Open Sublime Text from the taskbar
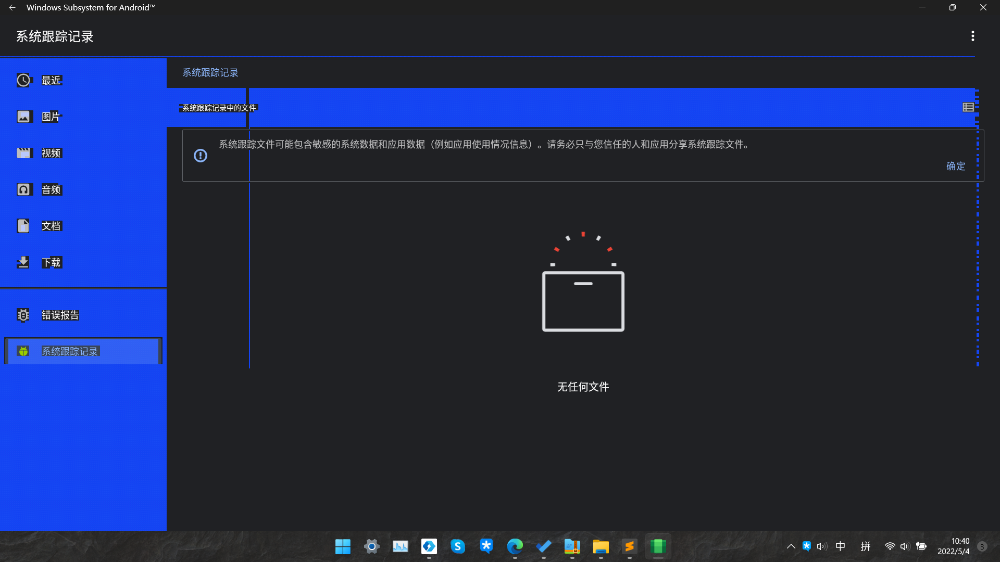This screenshot has height=562, width=1000. [x=629, y=546]
